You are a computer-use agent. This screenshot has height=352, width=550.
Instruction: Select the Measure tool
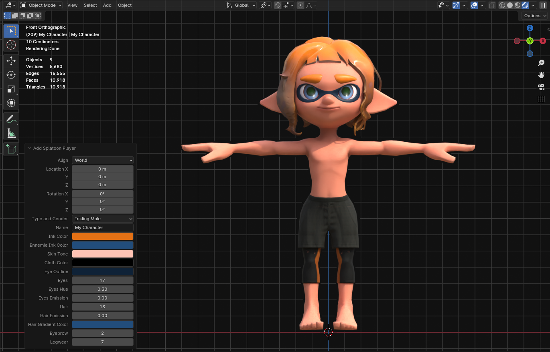point(11,133)
